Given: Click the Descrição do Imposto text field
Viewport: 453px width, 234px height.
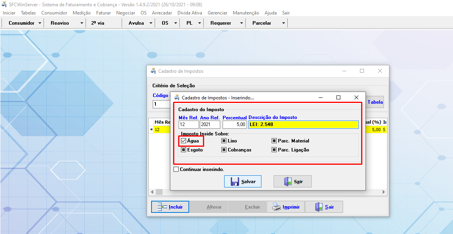Looking at the screenshot, I should [303, 124].
